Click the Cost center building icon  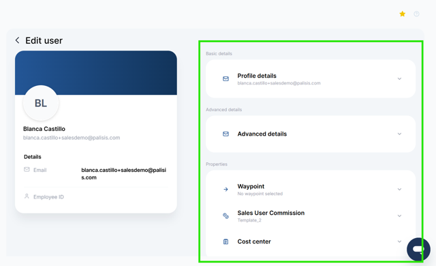[x=225, y=241]
